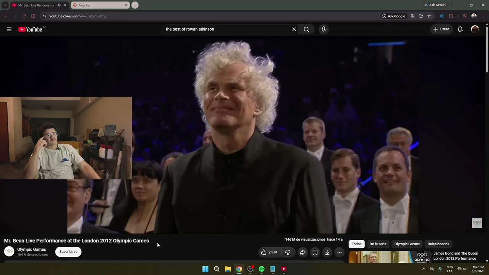Toggle the taskbar microphone indicator

pos(440,269)
